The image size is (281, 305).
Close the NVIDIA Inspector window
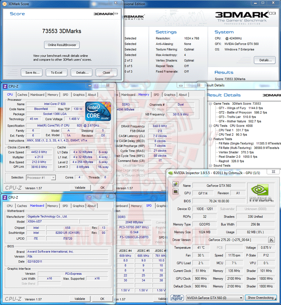pos(274,172)
